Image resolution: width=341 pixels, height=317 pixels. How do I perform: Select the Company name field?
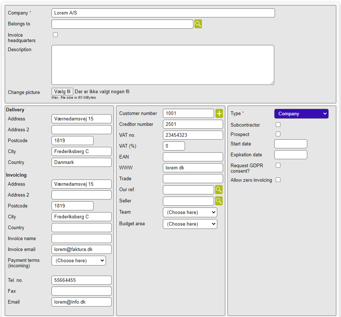coord(163,13)
